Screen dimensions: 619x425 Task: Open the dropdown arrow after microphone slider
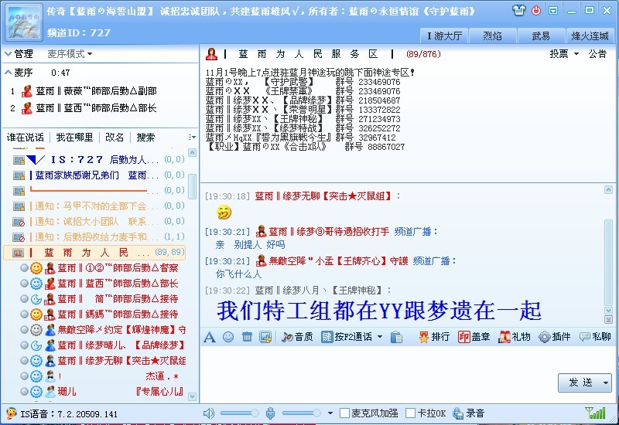330,413
